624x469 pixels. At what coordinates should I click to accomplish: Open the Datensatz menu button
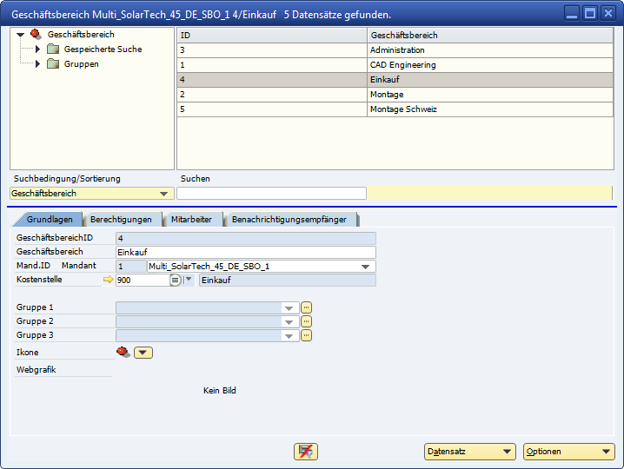pyautogui.click(x=469, y=452)
